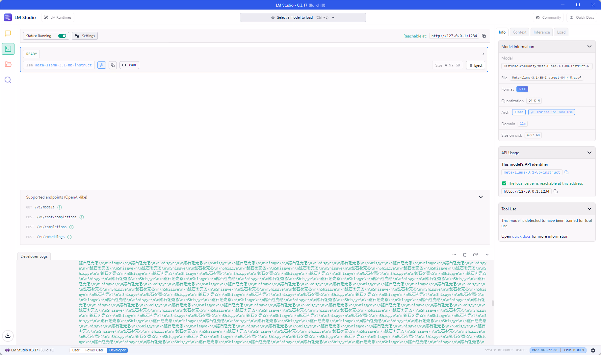The height and width of the screenshot is (355, 601).
Task: Open Quick Docs
Action: (x=582, y=17)
